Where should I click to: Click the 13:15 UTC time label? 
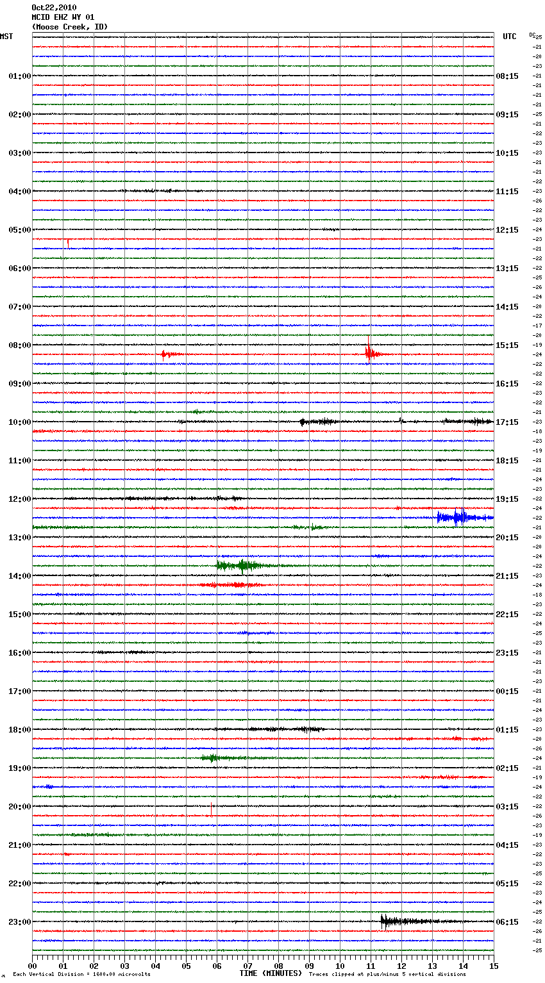coord(507,268)
